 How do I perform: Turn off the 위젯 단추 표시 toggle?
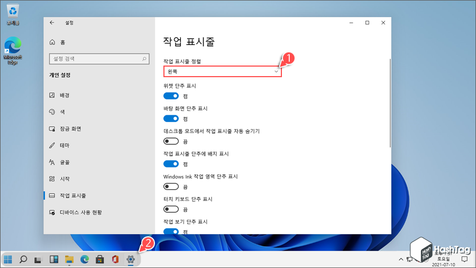tap(171, 96)
